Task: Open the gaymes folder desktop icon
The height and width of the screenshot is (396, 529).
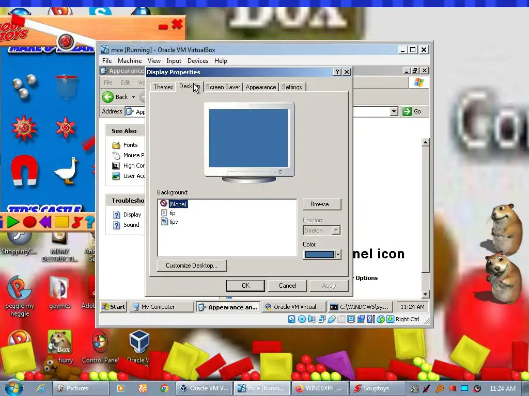Action: [60, 292]
